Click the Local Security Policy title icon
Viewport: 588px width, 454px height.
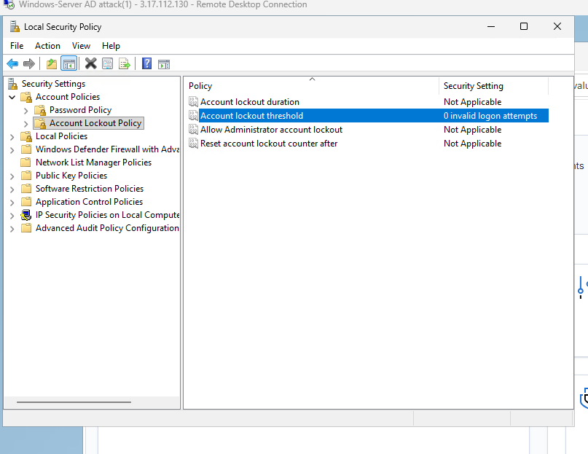click(x=15, y=27)
